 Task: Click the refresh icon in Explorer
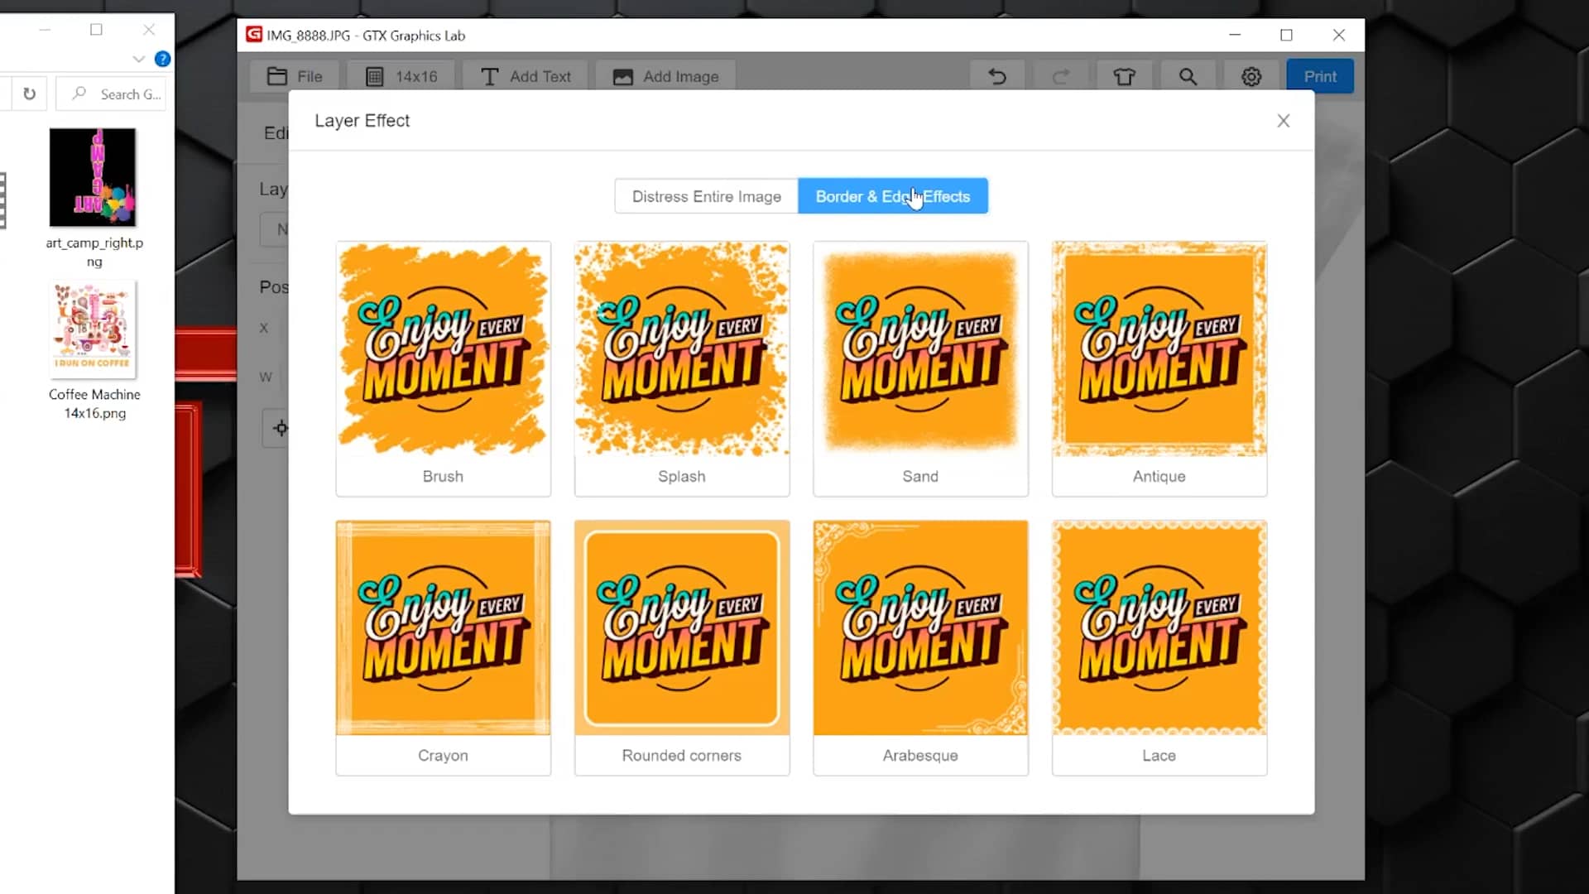[30, 94]
